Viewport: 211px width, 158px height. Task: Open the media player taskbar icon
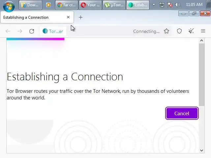(48, 5)
